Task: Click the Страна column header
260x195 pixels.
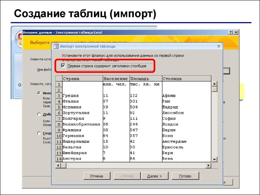Action: tap(83, 79)
